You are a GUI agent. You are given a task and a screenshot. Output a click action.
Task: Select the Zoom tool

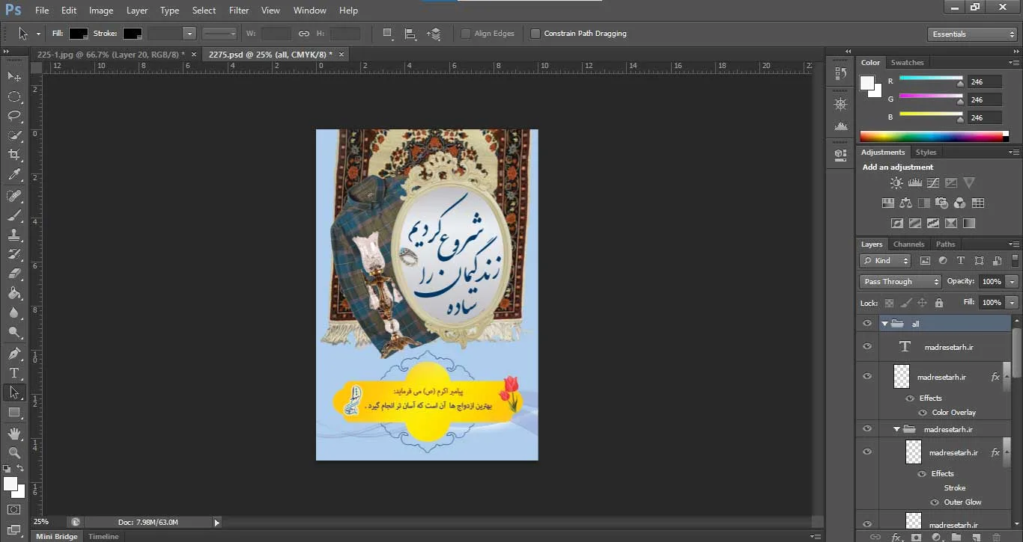(14, 452)
